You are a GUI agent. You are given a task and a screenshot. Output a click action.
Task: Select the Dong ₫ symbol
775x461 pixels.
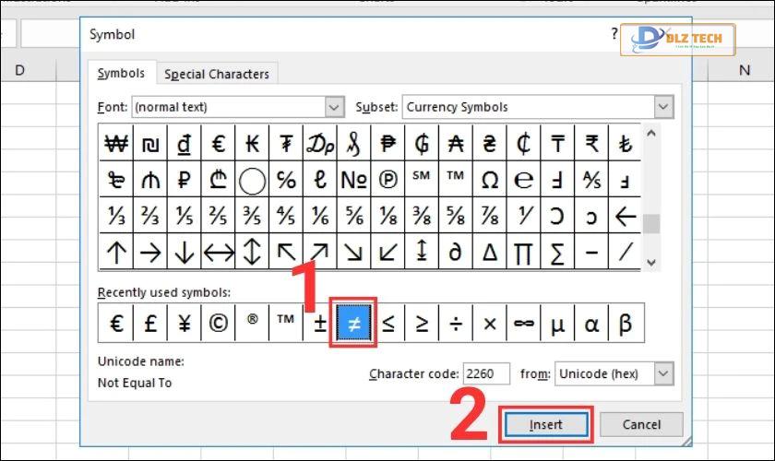185,143
